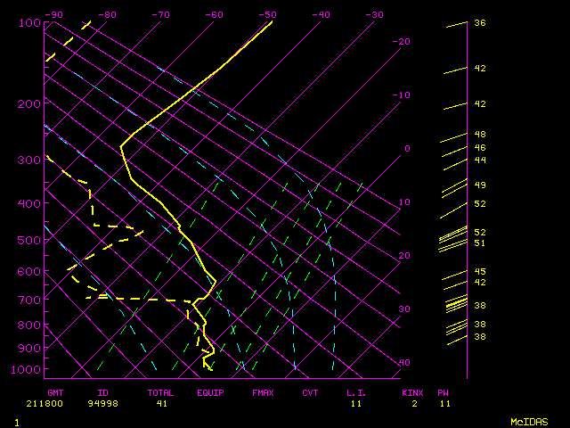
Task: Click the 100 pressure level label
Action: pyautogui.click(x=29, y=22)
